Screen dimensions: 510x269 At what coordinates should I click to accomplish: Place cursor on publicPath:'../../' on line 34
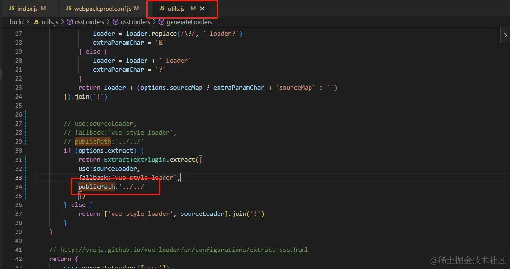point(113,187)
